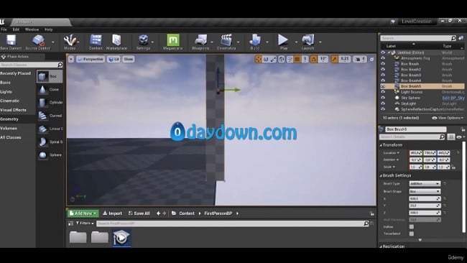Open the Brush Type dropdown

[x=425, y=183]
